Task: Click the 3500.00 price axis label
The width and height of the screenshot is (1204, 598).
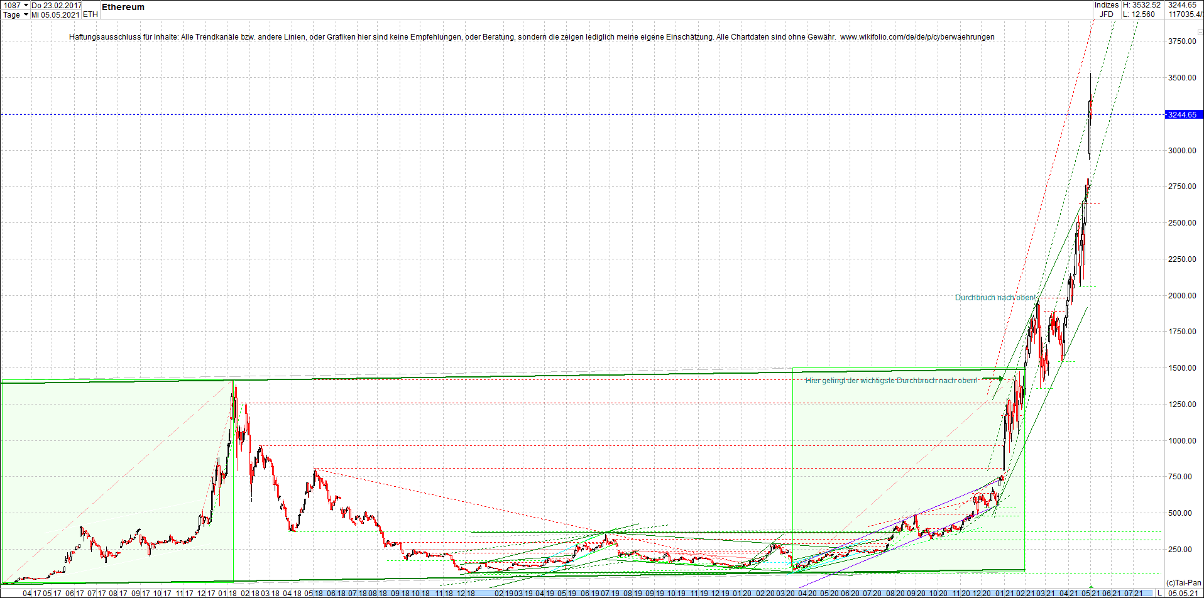Action: 1182,78
